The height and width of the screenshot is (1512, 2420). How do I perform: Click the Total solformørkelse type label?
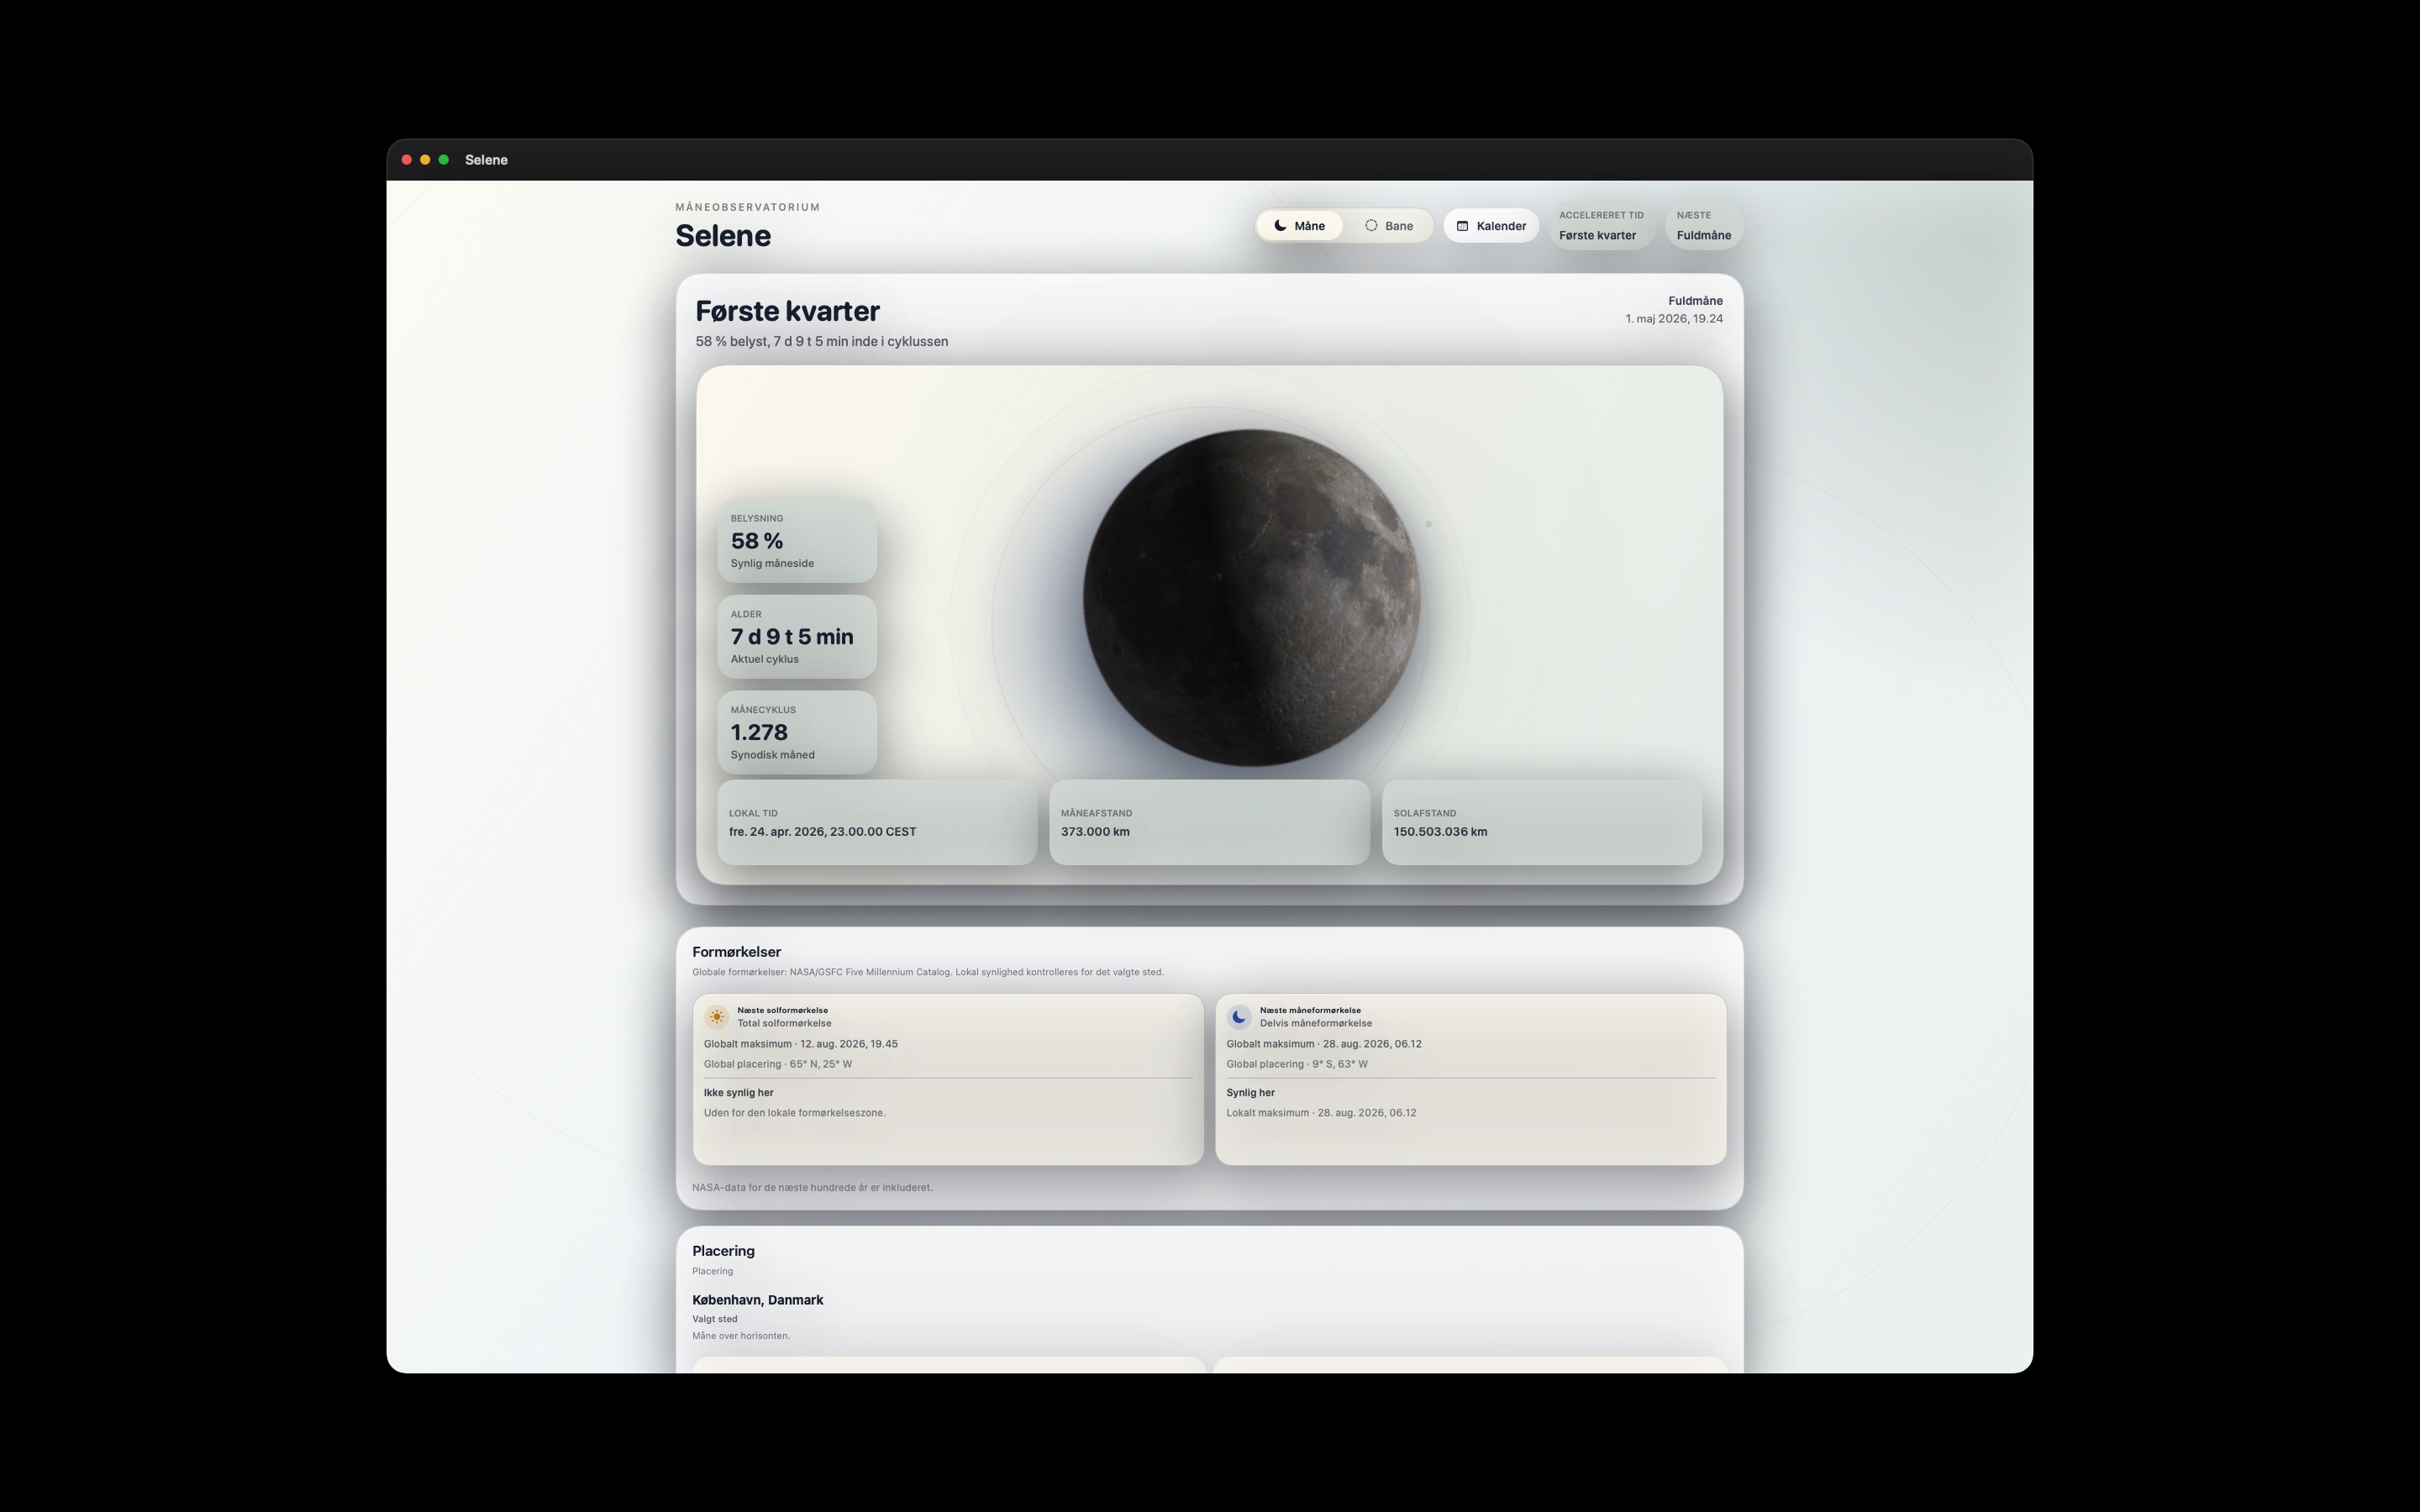[785, 1023]
